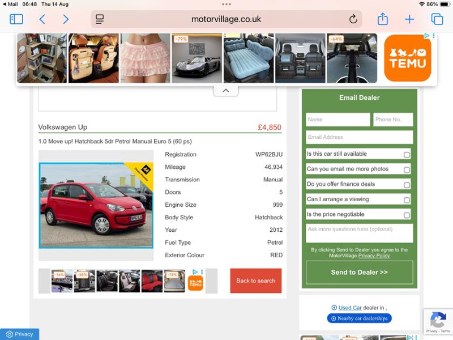Click the bookshelf ad thumbnail

(42, 58)
